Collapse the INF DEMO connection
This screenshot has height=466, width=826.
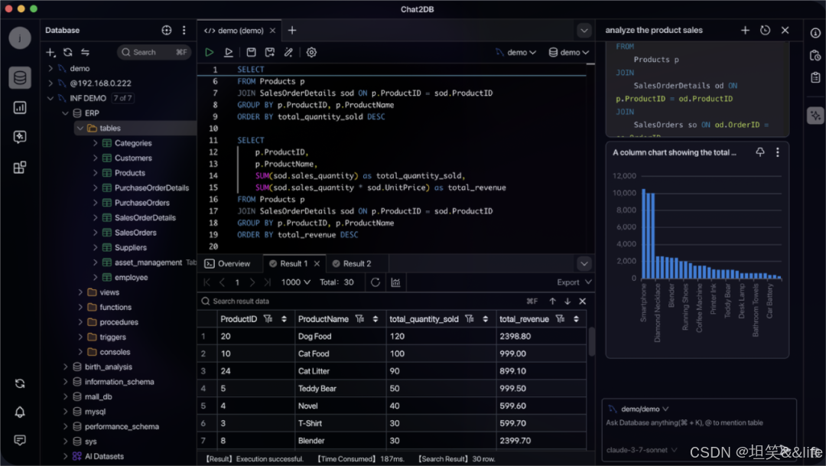[x=50, y=98]
